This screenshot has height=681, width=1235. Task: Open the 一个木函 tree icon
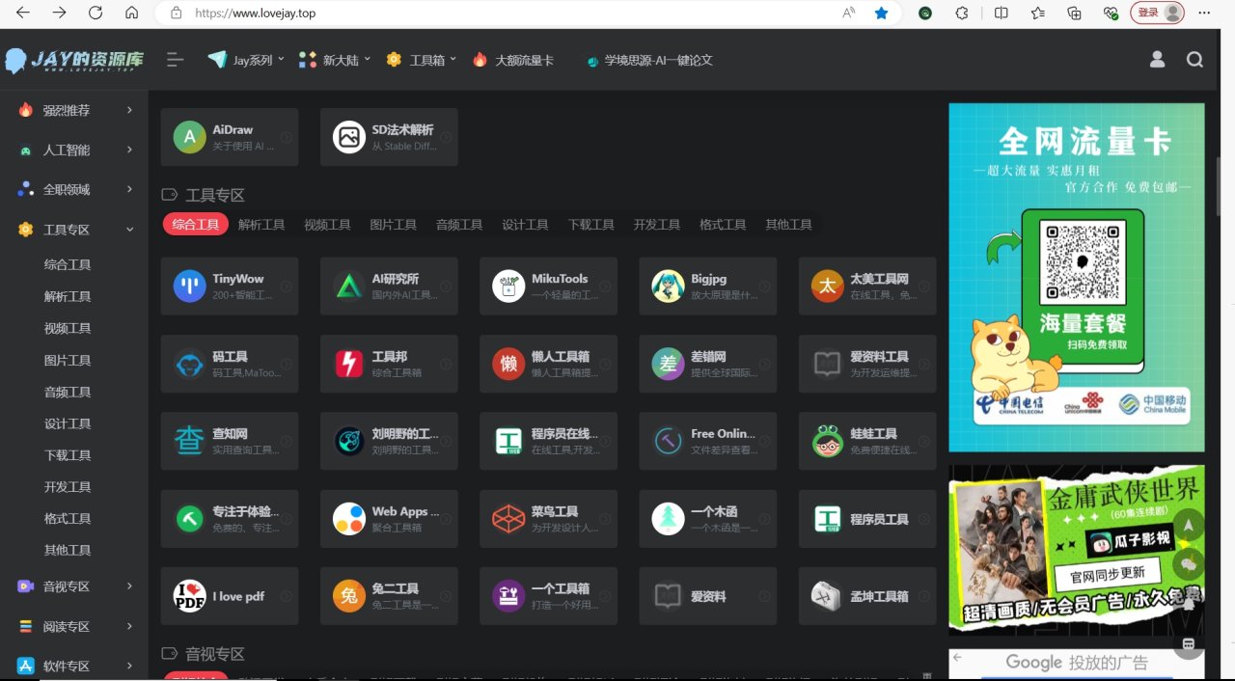tap(668, 519)
